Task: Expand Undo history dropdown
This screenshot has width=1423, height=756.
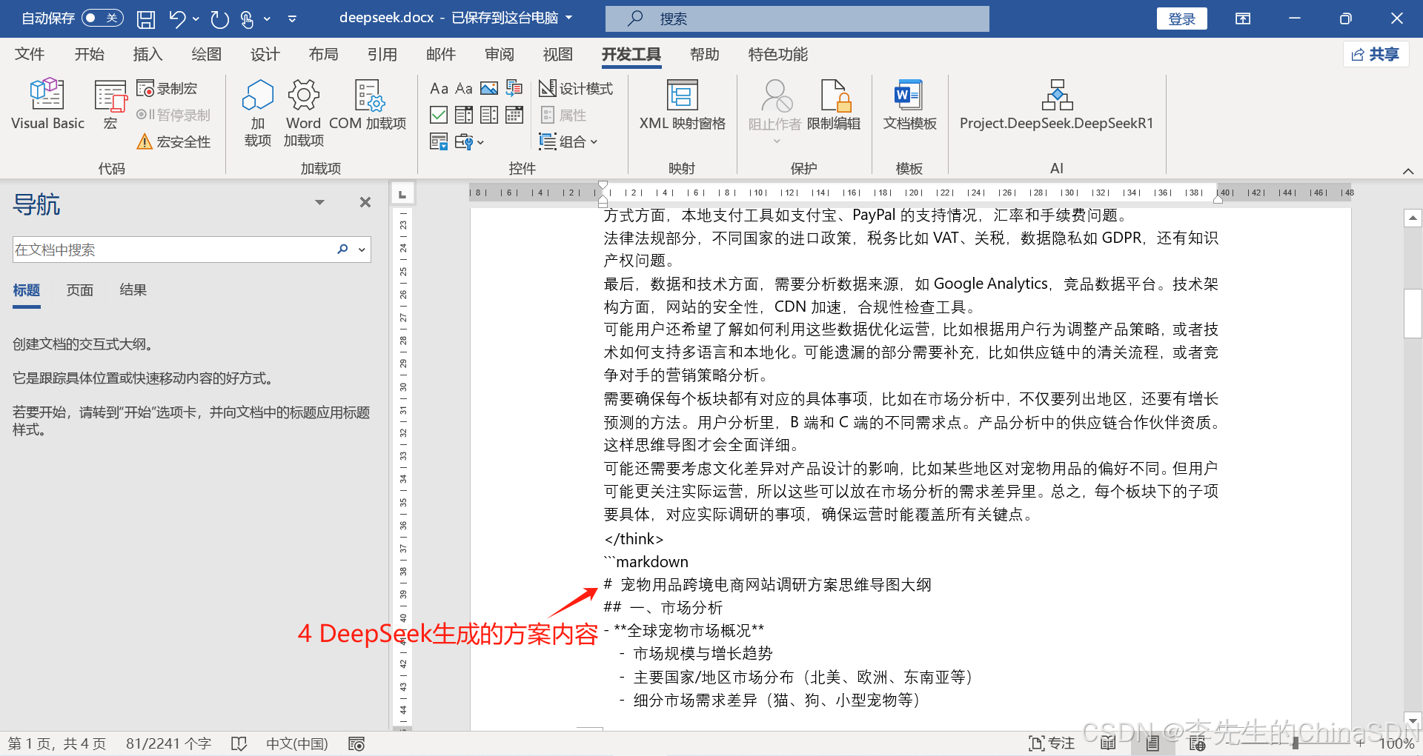Action: point(196,19)
